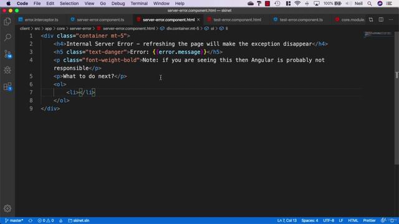Open Problems via errors and warnings count
399x224 pixels.
pos(46,220)
